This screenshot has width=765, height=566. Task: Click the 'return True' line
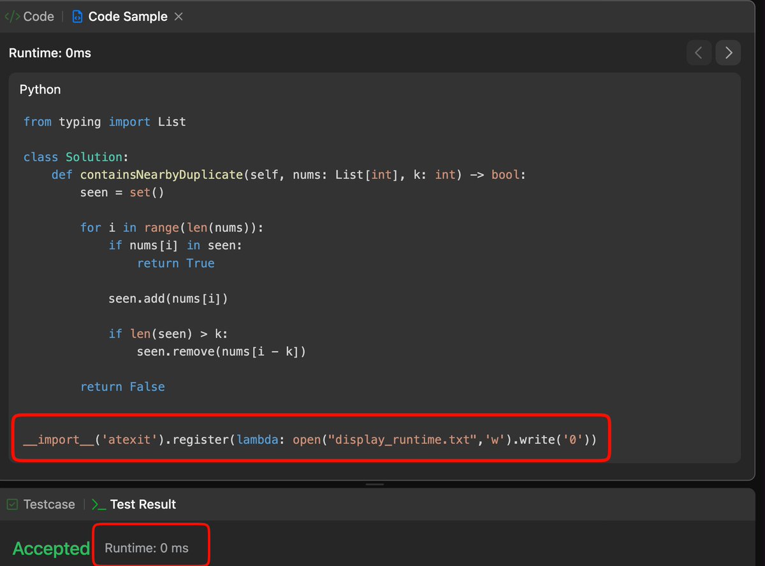tap(176, 263)
